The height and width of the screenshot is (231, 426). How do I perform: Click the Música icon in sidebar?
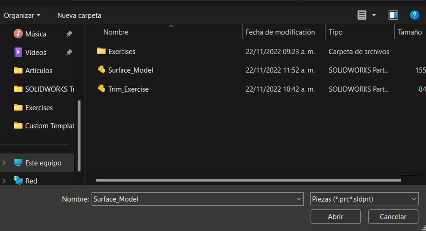point(18,34)
